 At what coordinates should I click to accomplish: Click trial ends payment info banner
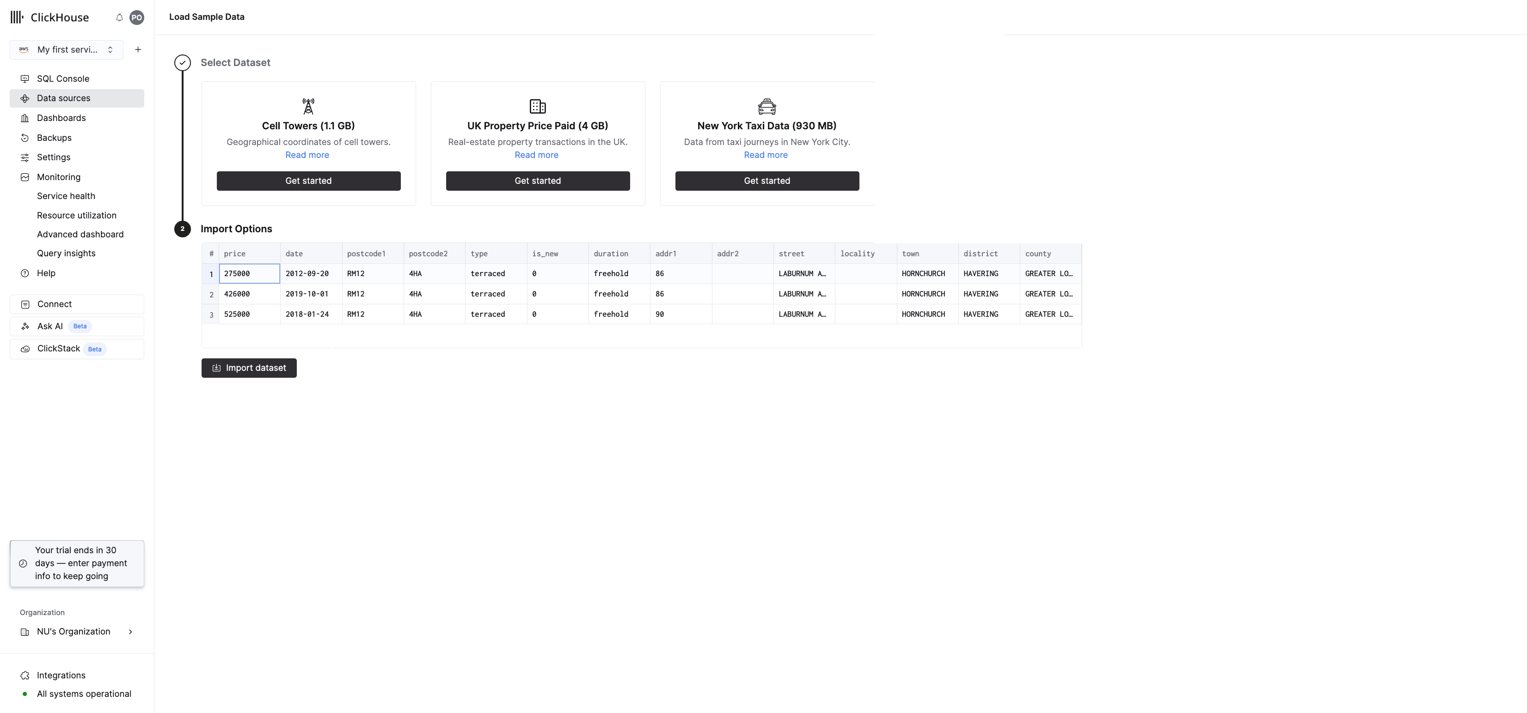click(77, 564)
